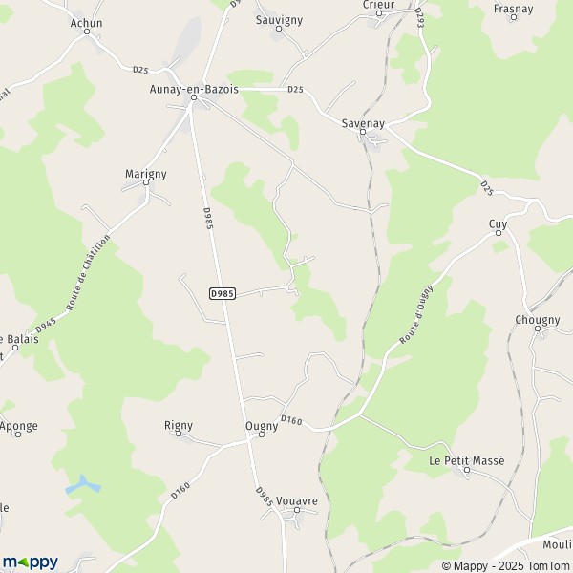Screen dimensions: 573x573
Task: Click the Route de Châtillon road label
Action: coord(89,272)
